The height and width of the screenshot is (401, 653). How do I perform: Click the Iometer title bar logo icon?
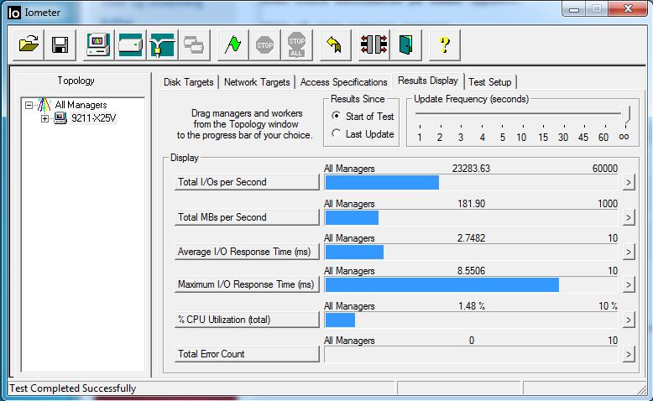[x=13, y=13]
